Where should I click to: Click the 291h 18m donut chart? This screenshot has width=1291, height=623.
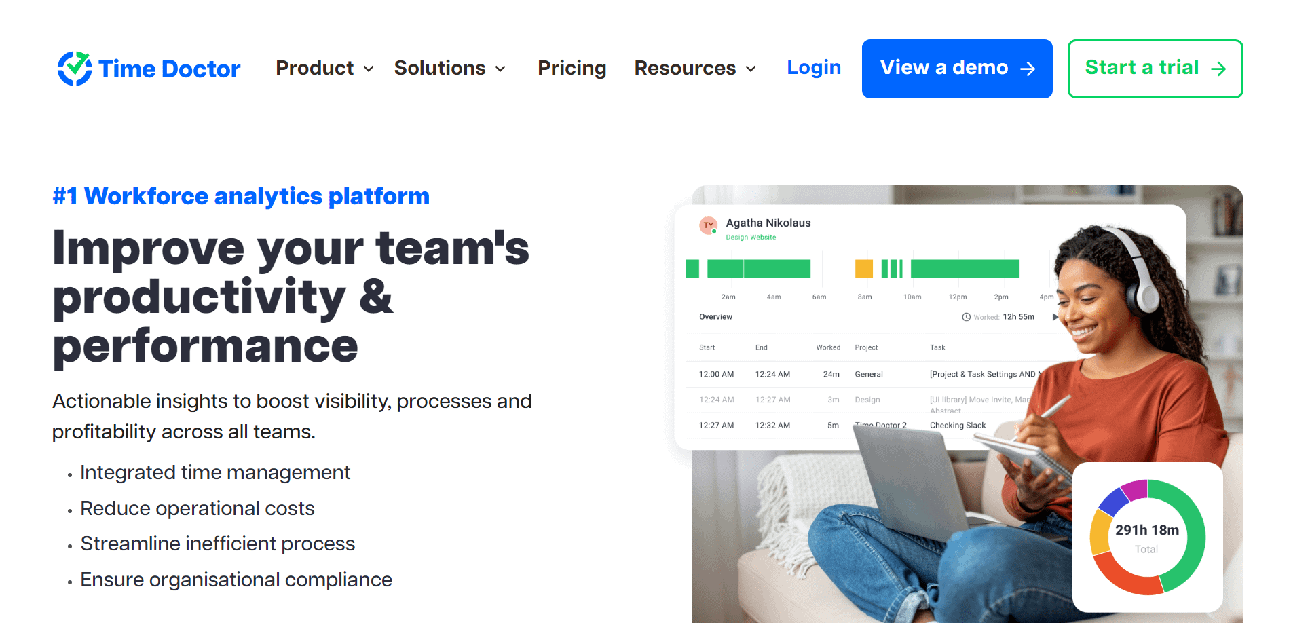pos(1147,537)
